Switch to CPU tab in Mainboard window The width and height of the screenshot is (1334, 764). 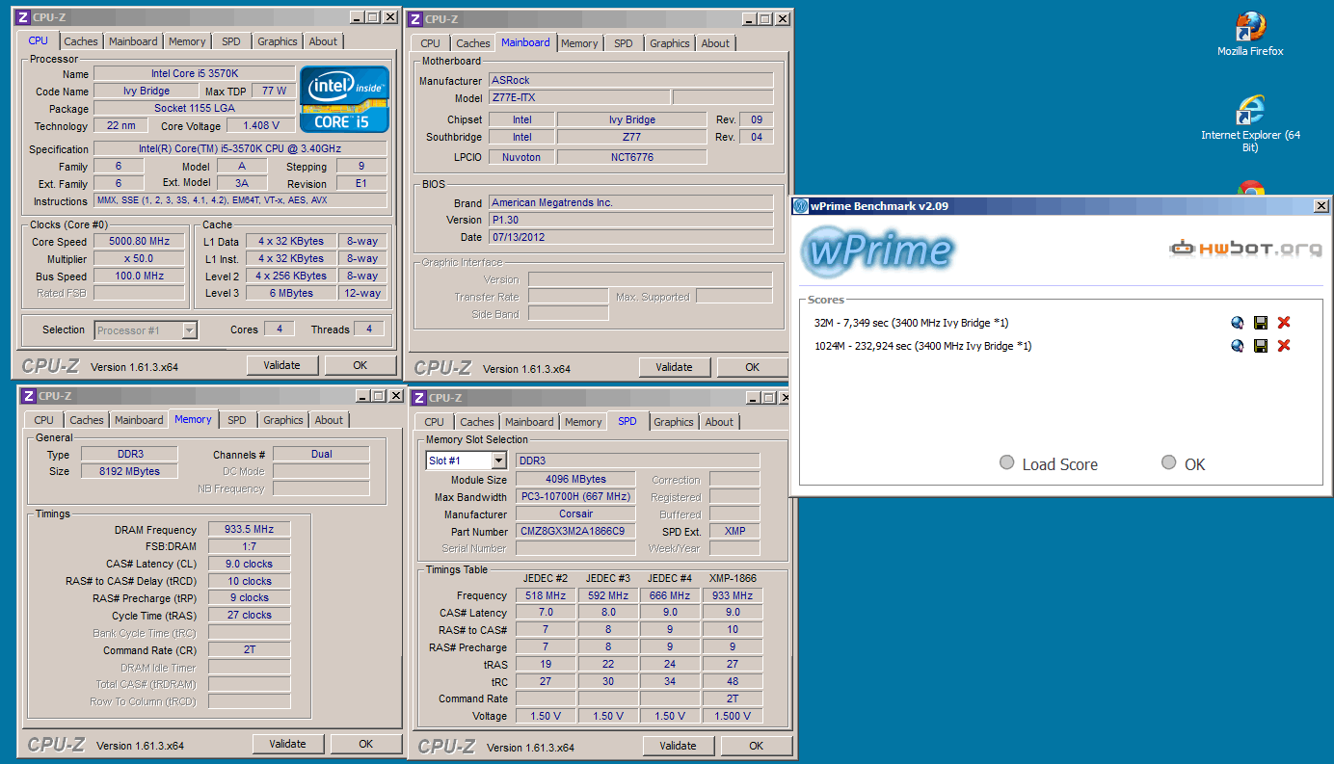tap(431, 43)
